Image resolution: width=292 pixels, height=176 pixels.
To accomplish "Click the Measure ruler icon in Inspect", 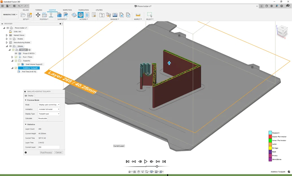I will [x=138, y=15].
